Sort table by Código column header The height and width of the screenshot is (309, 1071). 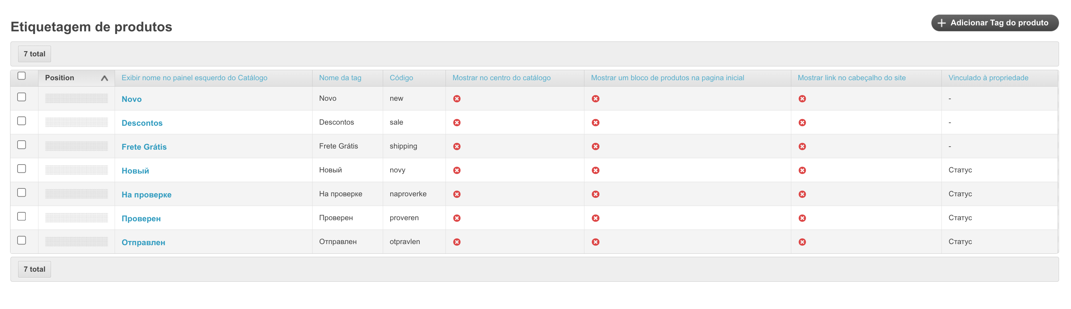point(401,78)
